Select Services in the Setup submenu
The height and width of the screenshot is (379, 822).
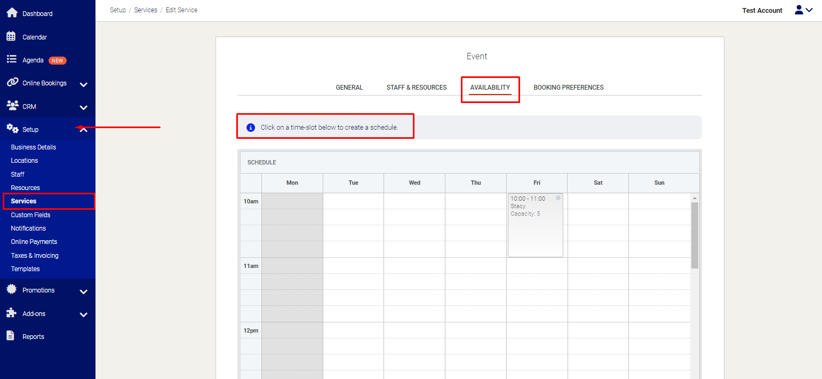click(x=24, y=201)
